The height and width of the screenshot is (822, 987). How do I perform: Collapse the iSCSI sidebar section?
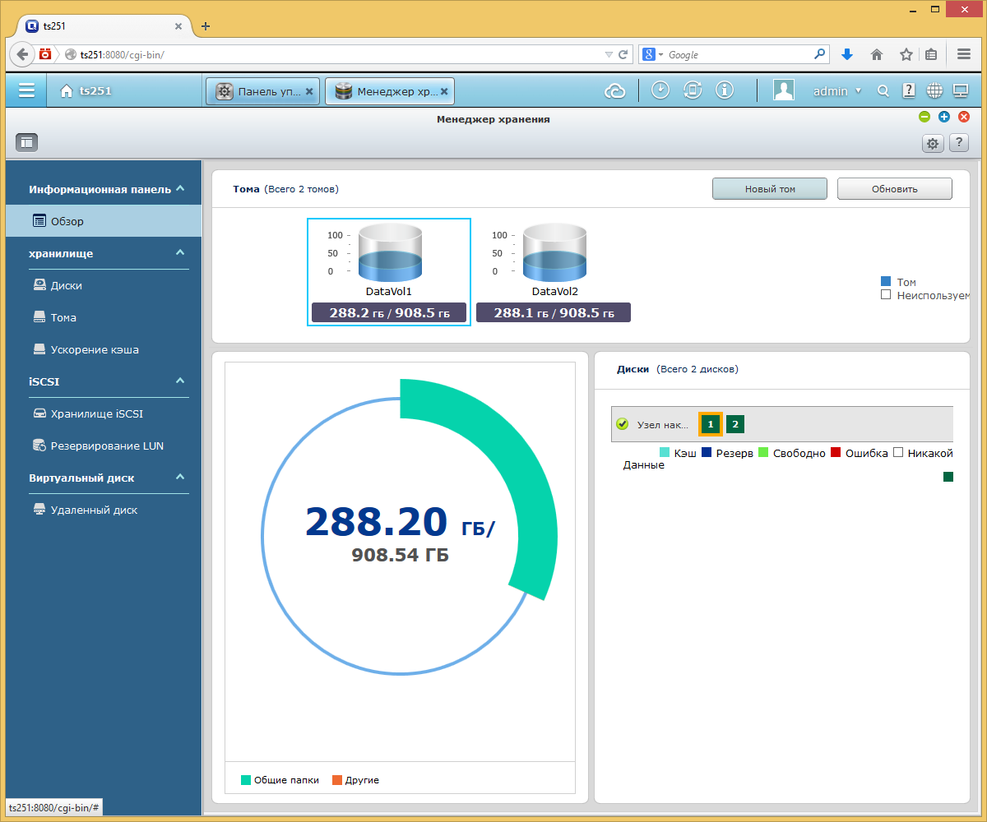tap(180, 381)
